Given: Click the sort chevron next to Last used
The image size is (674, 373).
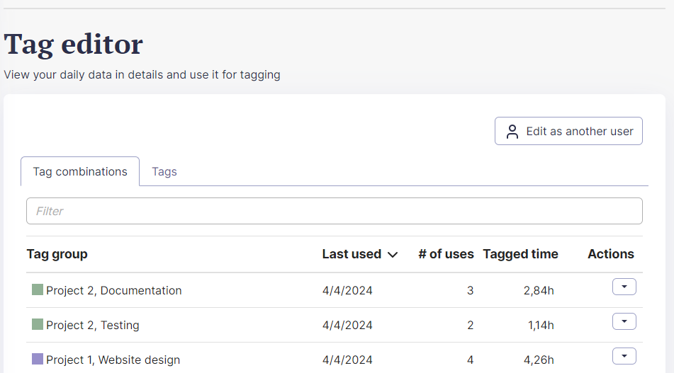Looking at the screenshot, I should coord(393,255).
